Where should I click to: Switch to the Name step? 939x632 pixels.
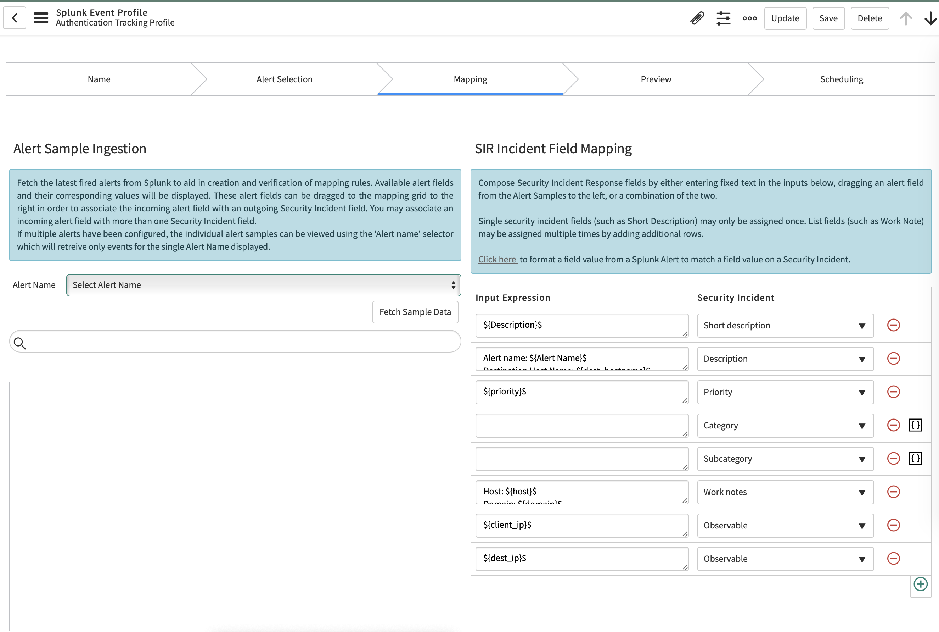[x=99, y=79]
